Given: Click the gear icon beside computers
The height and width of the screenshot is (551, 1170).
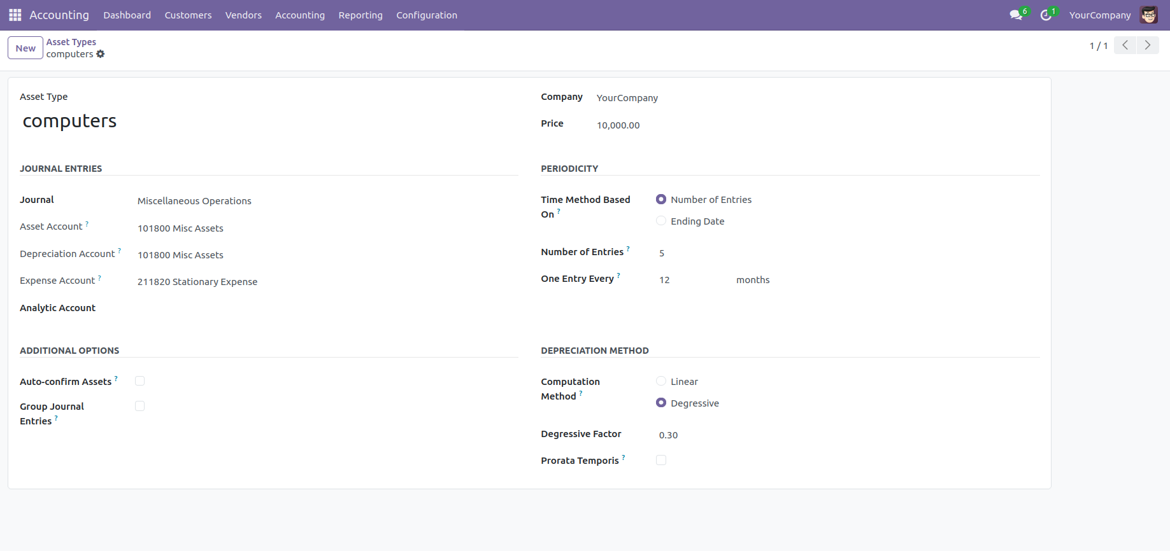Looking at the screenshot, I should (x=101, y=54).
